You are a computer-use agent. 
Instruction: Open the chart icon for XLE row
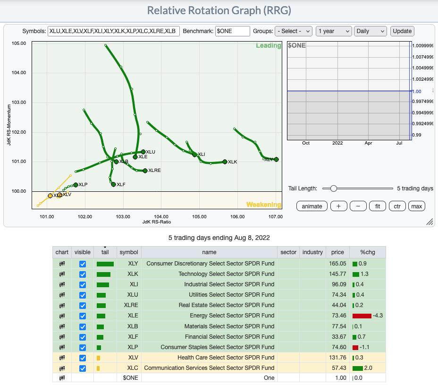pyautogui.click(x=62, y=316)
